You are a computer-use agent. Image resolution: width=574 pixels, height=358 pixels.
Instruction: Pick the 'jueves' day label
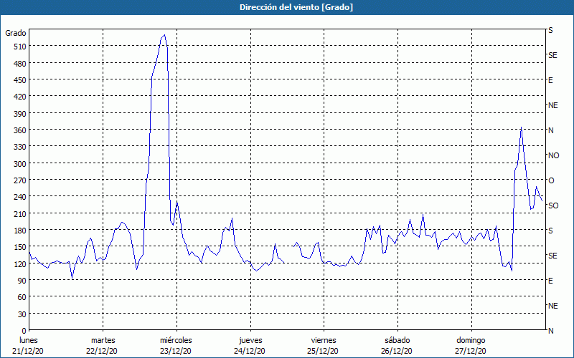point(250,340)
